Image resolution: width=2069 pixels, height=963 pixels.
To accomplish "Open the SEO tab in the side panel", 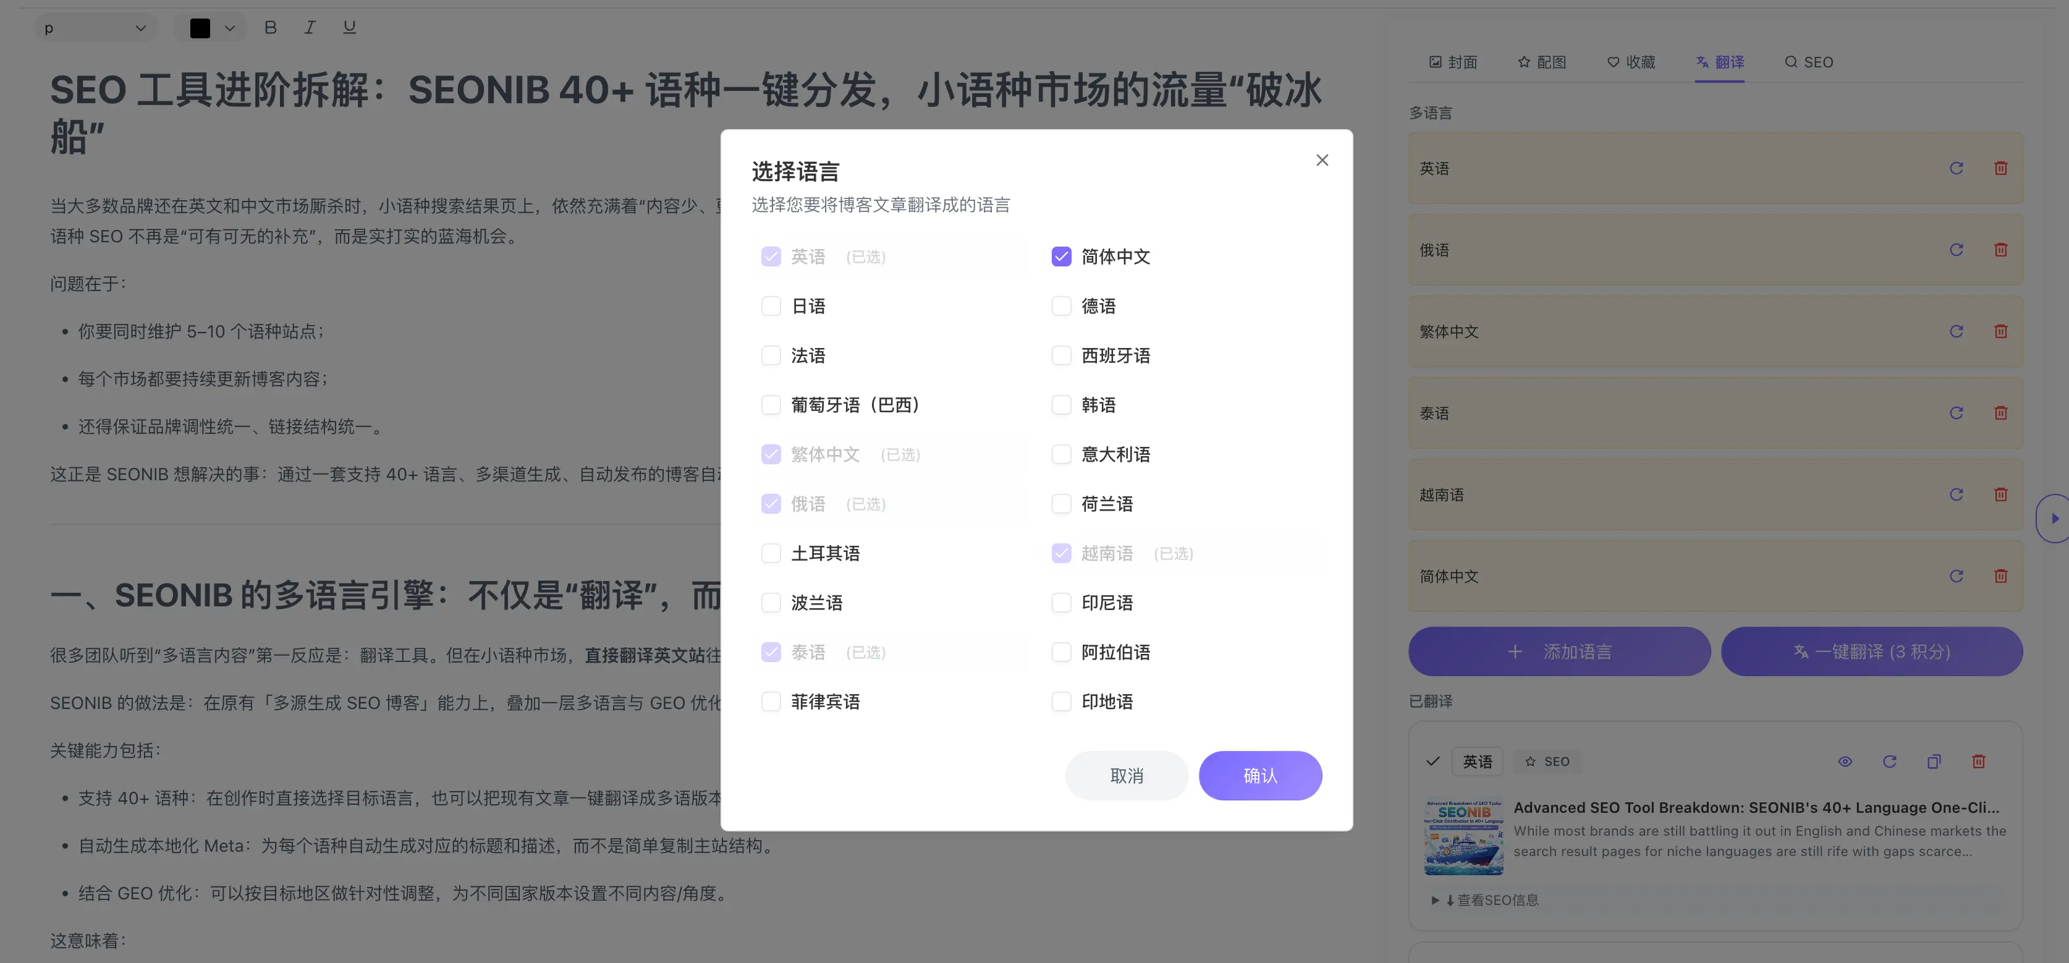I will 1809,62.
